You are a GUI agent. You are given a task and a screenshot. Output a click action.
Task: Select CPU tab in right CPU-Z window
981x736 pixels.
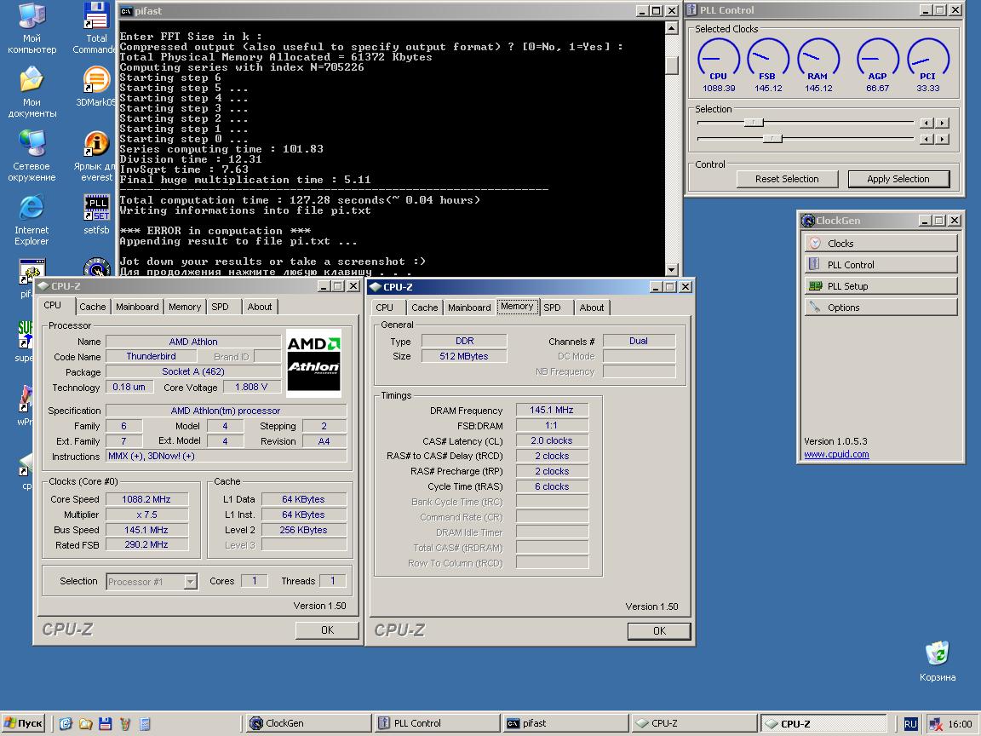coord(385,308)
